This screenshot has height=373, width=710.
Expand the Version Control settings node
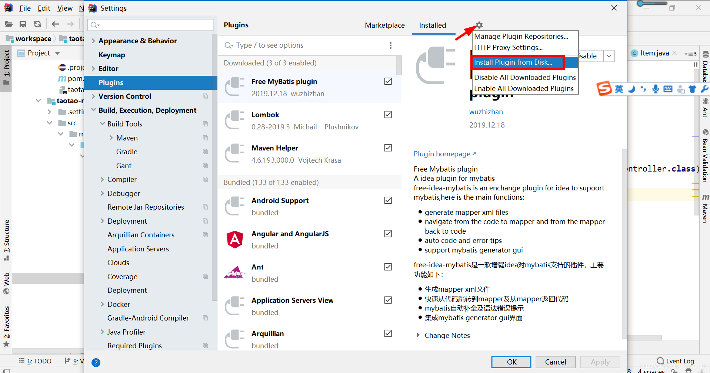click(x=93, y=96)
